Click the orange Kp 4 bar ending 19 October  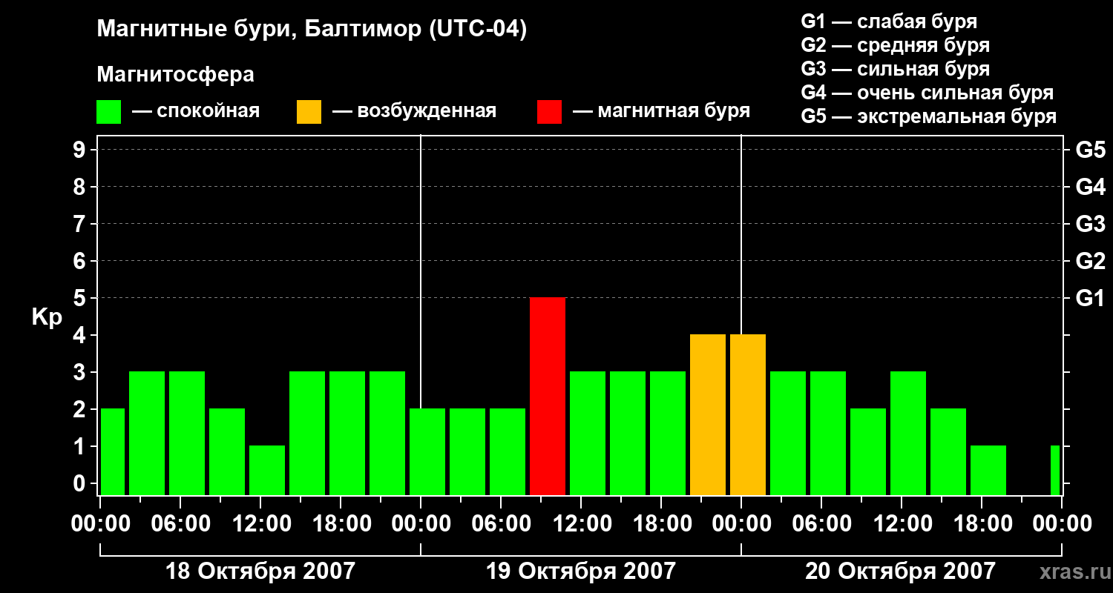(x=708, y=414)
